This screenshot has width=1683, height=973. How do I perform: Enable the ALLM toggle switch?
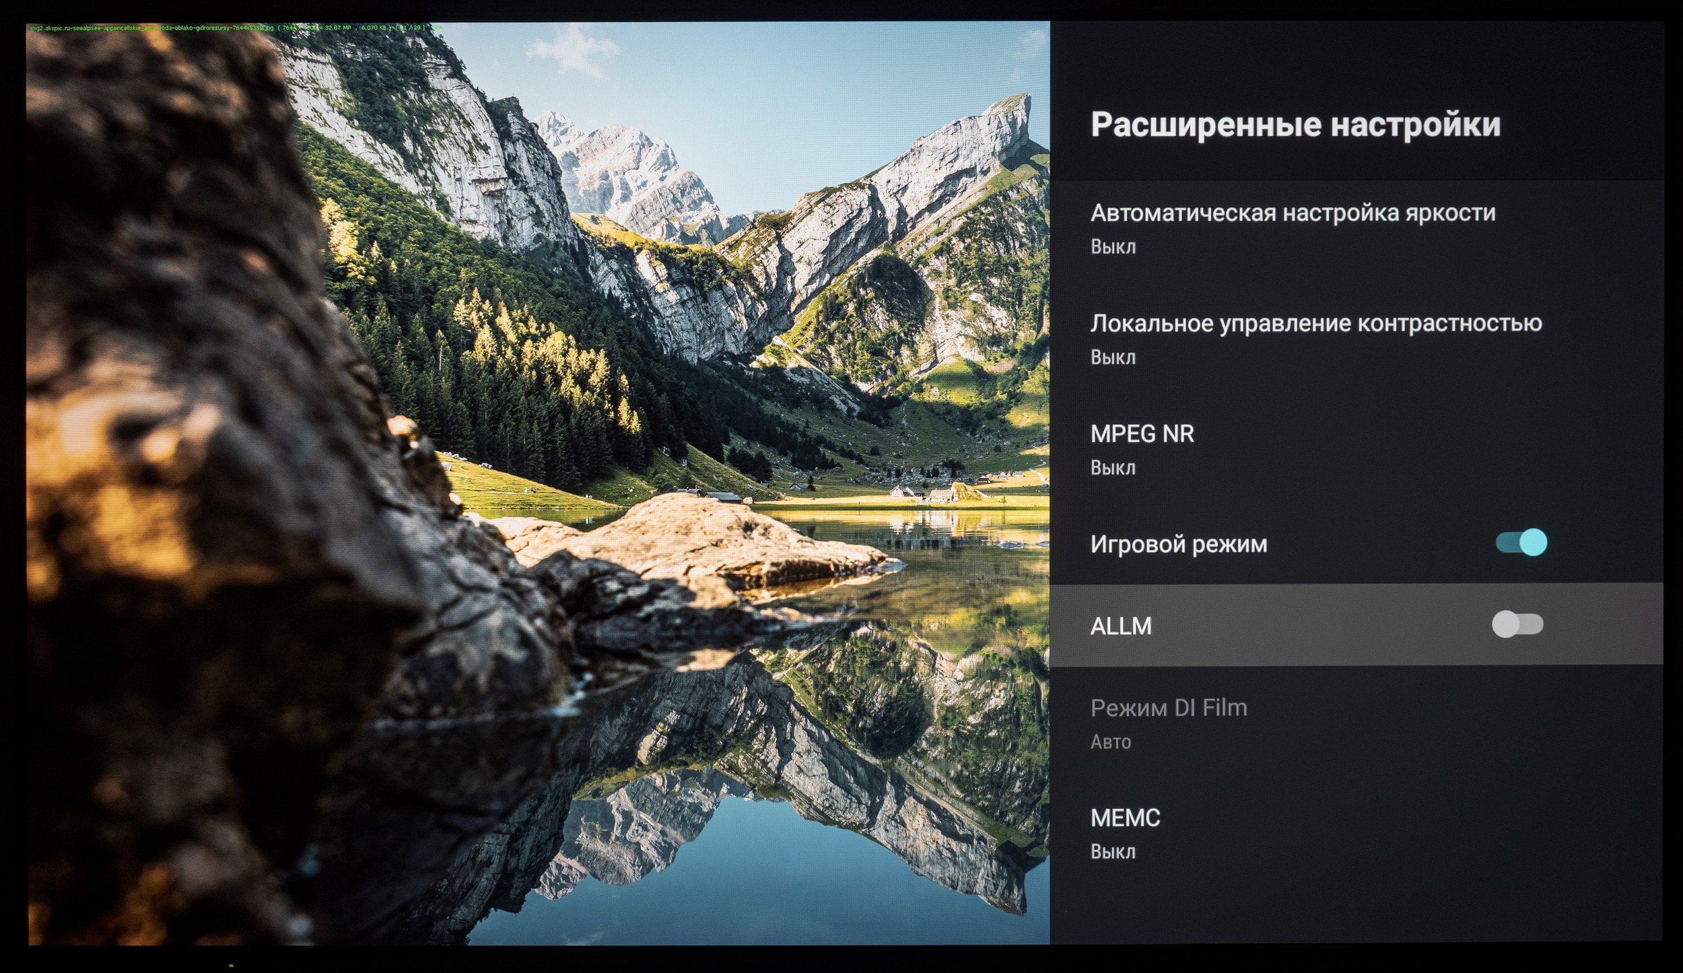(x=1517, y=624)
